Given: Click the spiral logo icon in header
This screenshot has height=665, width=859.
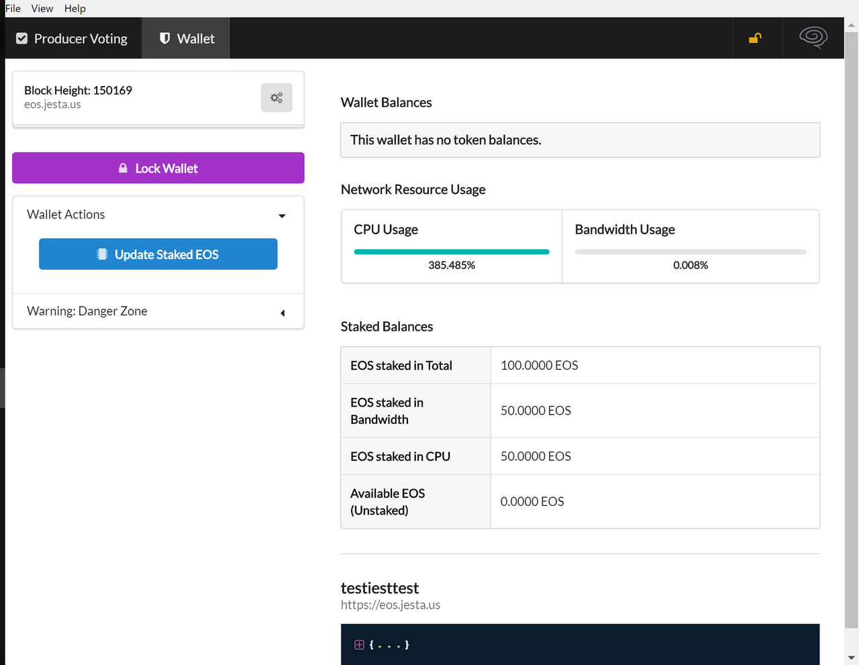Looking at the screenshot, I should point(813,38).
